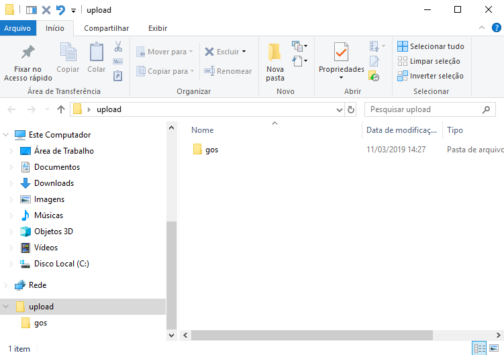This screenshot has width=504, height=355.
Task: Switch to large icons view in status bar
Action: 494,348
